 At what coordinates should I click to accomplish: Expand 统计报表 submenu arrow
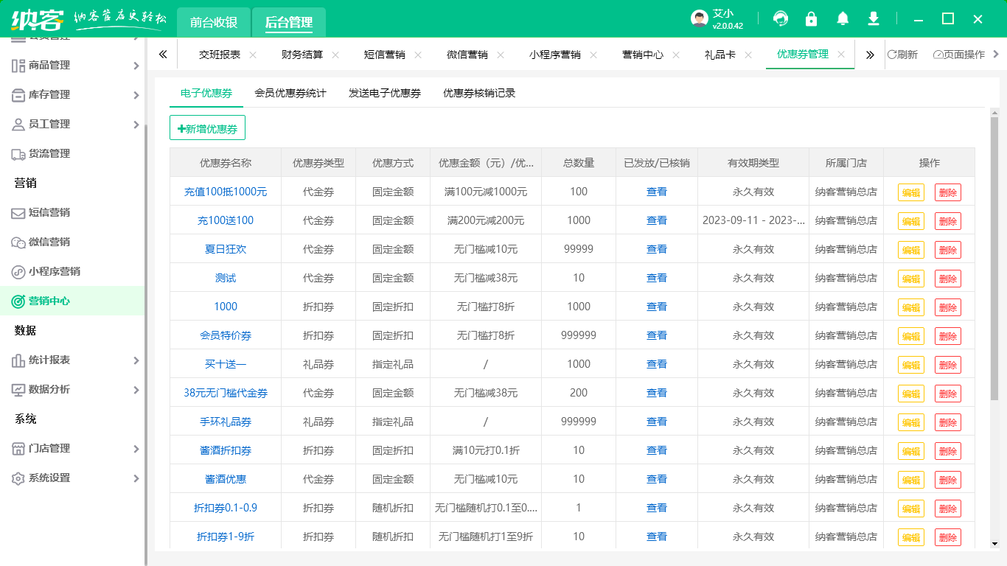136,360
